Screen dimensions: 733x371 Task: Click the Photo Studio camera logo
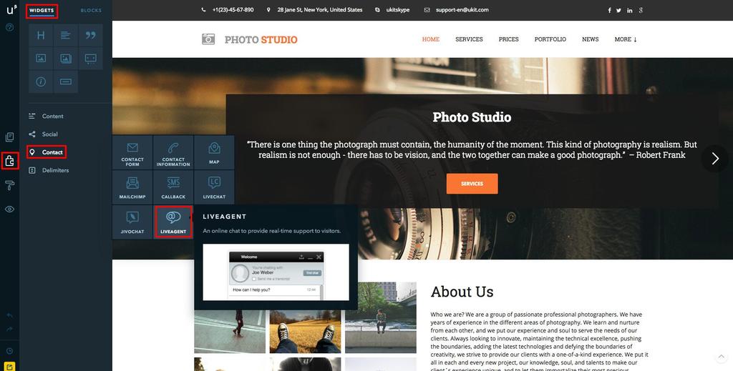click(x=208, y=39)
